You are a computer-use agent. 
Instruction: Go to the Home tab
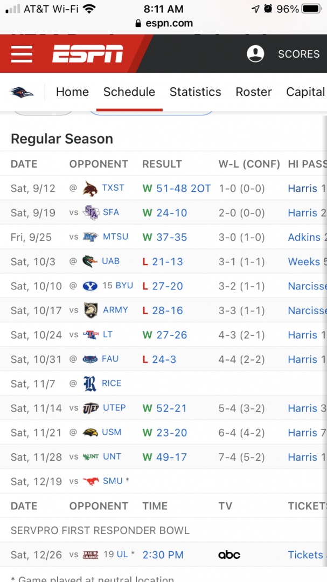(x=72, y=92)
